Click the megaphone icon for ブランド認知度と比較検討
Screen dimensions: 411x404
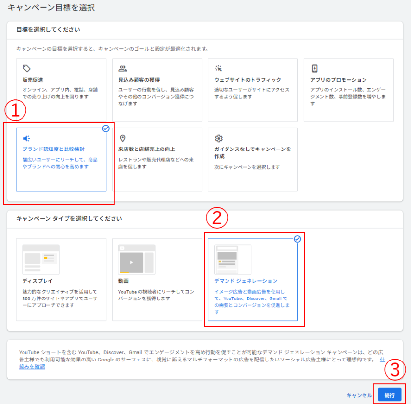pyautogui.click(x=27, y=138)
